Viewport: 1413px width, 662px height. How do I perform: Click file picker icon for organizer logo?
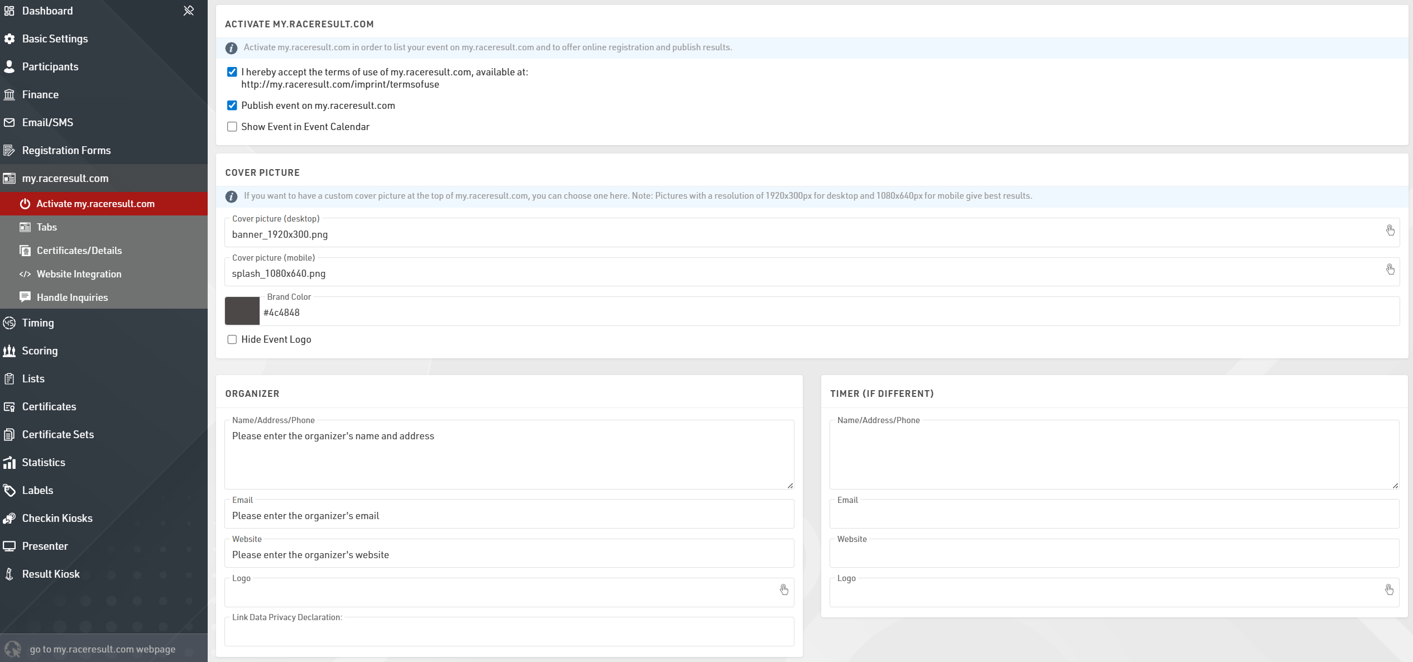(x=784, y=590)
